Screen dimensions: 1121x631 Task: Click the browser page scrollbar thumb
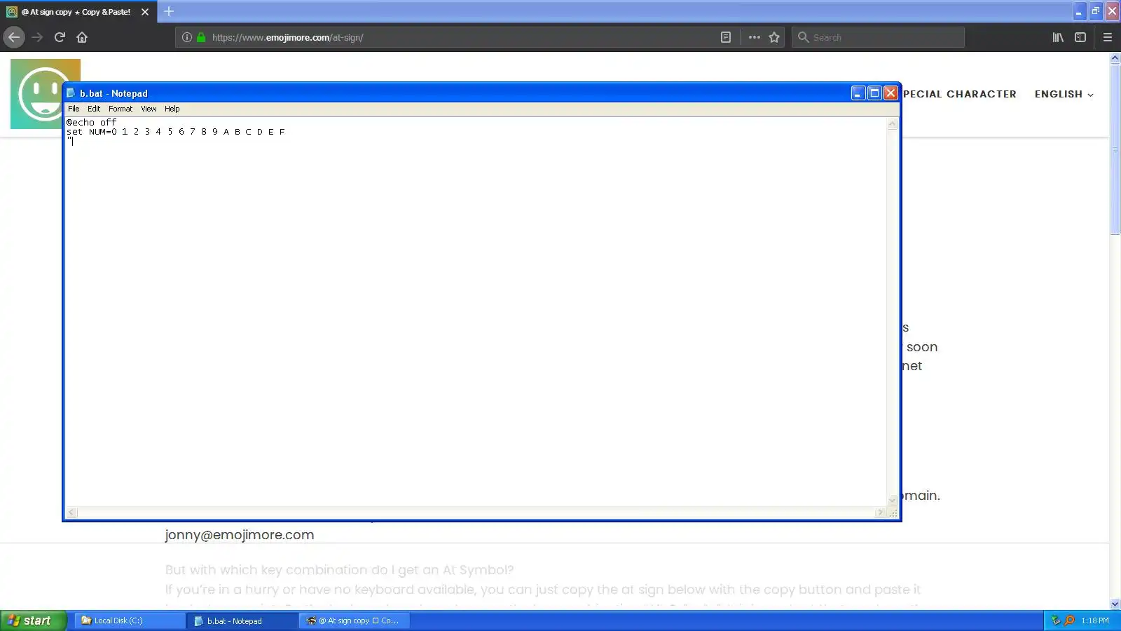(x=1115, y=150)
